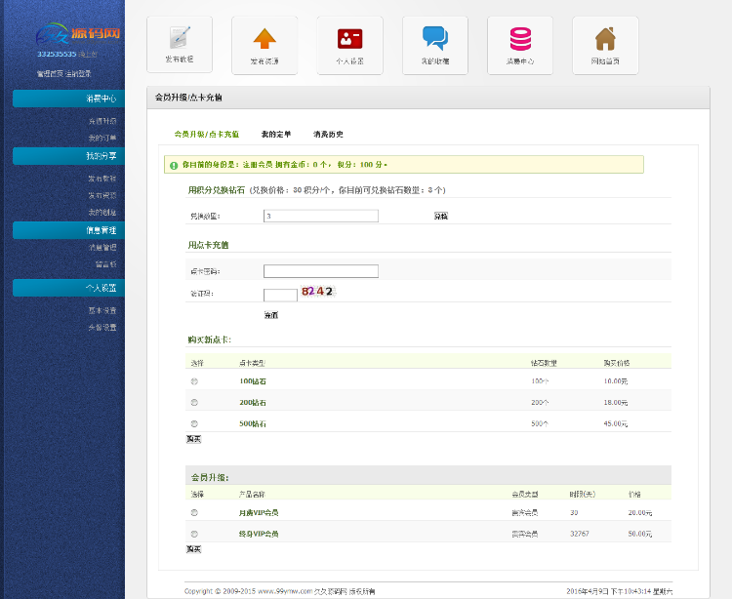732x599 pixels.
Task: Click the 兑换 button beside the quantity field
Action: (x=441, y=216)
